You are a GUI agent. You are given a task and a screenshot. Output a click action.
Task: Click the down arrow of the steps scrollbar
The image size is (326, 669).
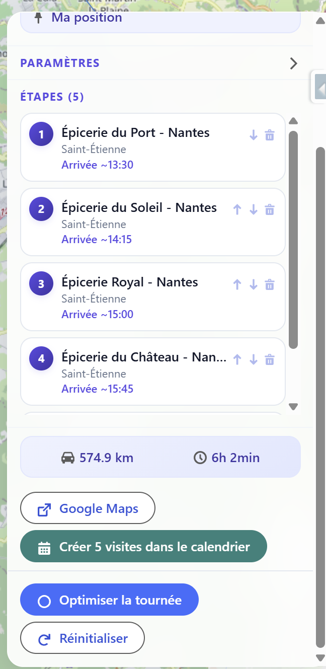[293, 406]
